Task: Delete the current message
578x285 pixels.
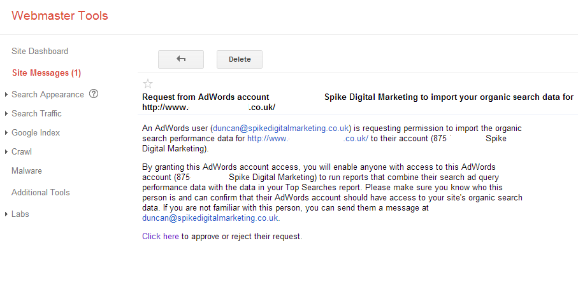Action: tap(240, 59)
